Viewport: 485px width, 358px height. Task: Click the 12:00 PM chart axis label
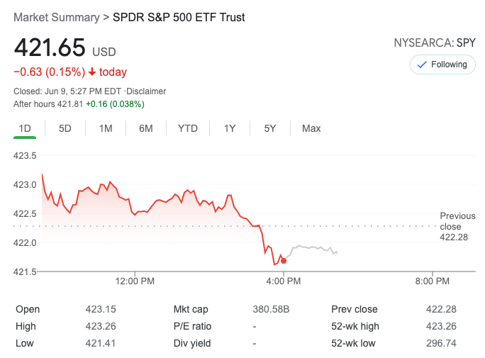point(135,281)
